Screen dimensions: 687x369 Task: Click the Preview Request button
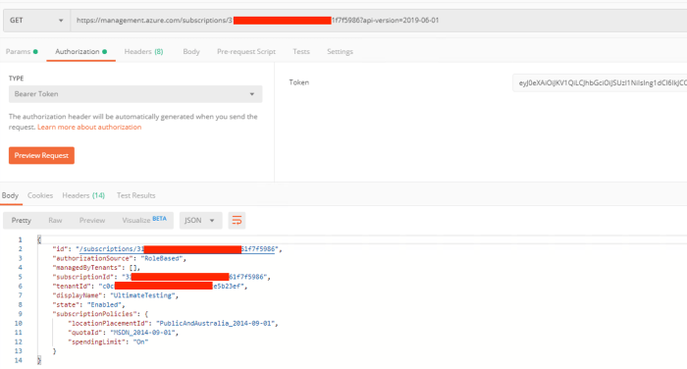(x=41, y=156)
